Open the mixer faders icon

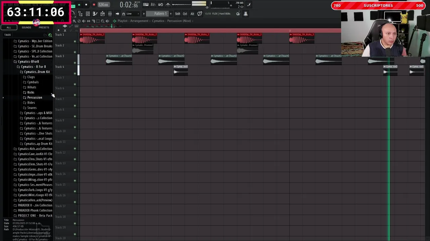pyautogui.click(x=110, y=14)
